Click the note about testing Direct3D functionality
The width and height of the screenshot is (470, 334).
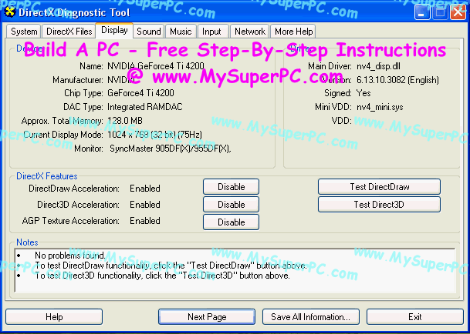pos(163,276)
